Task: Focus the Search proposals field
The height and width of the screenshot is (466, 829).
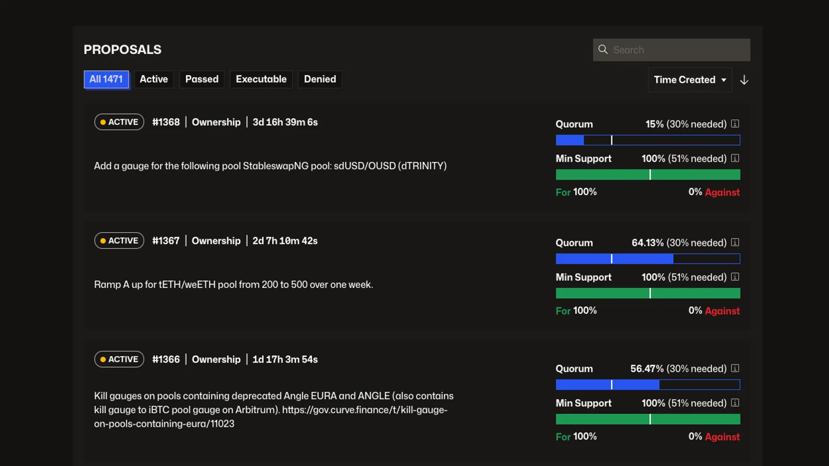Action: [671, 50]
